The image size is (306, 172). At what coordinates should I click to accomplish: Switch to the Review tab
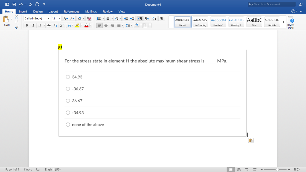(x=108, y=12)
